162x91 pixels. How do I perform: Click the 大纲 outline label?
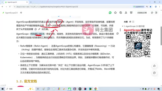click(x=126, y=22)
